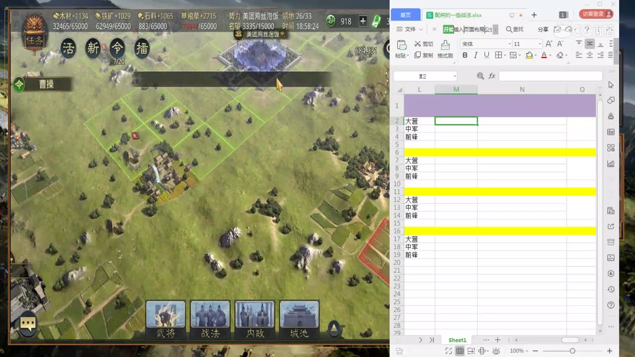Click the formula bar input field

pyautogui.click(x=550, y=76)
